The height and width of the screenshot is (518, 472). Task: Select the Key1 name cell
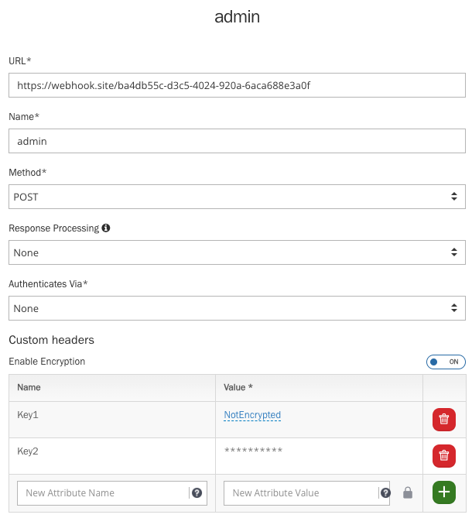[x=28, y=415]
